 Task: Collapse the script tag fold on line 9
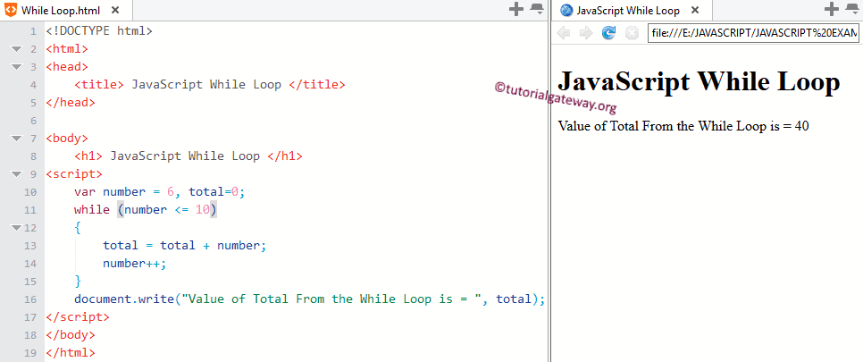(x=16, y=174)
